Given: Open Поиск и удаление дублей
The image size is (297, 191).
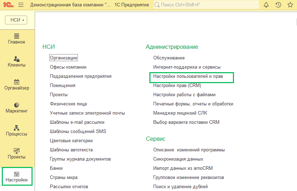Looking at the screenshot, I should pyautogui.click(x=181, y=187).
